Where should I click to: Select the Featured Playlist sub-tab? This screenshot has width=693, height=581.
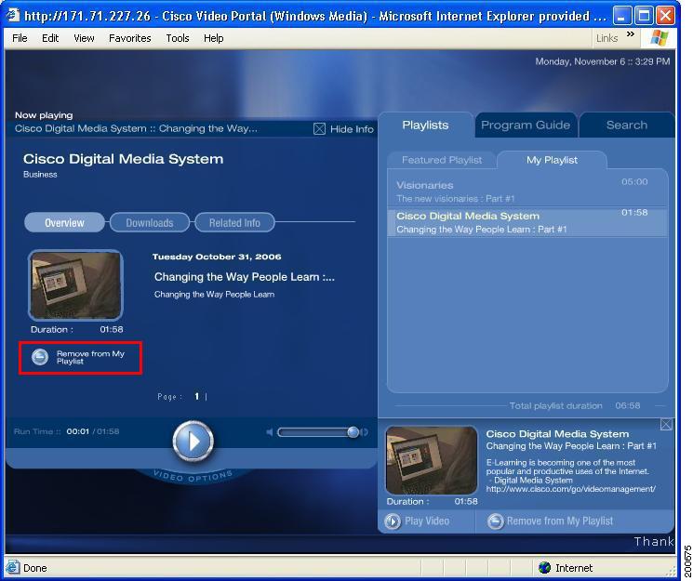tap(441, 160)
